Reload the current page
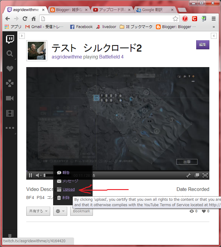The width and height of the screenshot is (221, 247). (x=25, y=19)
